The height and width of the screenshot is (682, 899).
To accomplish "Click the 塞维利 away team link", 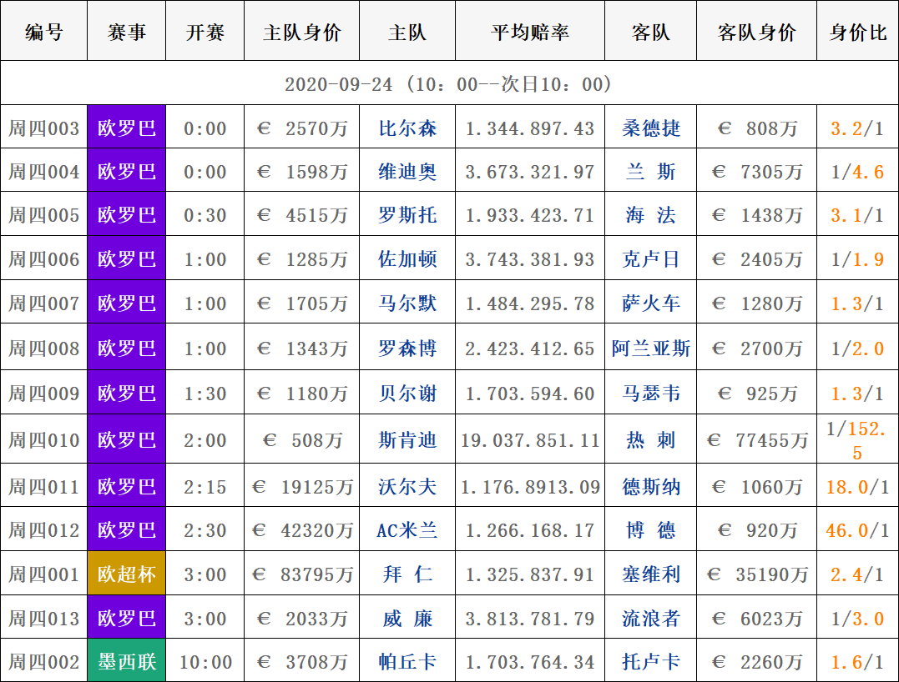I will tap(651, 574).
